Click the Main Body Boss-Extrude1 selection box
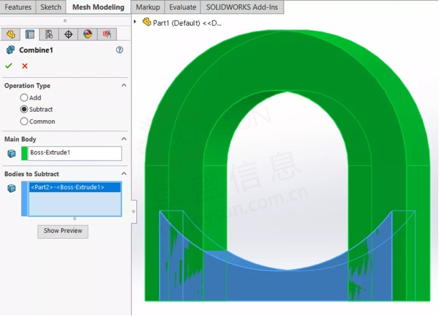439x316 pixels. coord(74,153)
